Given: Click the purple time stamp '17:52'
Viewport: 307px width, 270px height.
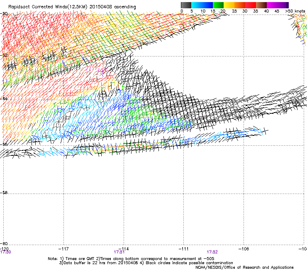Looking at the screenshot, I should [x=212, y=252].
